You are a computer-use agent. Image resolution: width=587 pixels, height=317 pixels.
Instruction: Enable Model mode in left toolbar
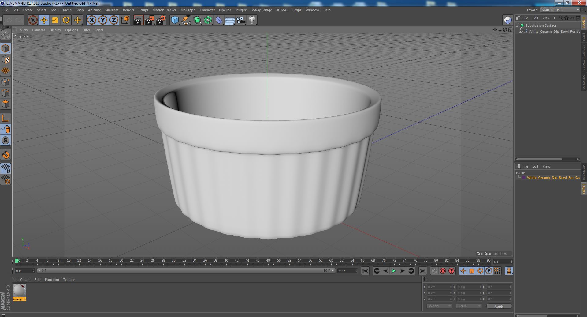(6, 48)
